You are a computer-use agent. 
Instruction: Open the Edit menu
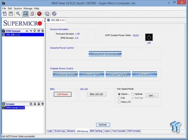pyautogui.click(x=10, y=8)
